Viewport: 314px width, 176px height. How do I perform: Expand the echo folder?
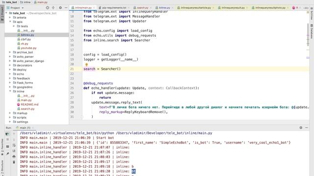tap(10, 74)
